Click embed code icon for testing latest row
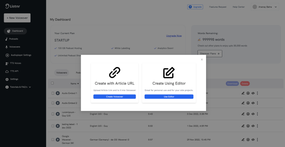This screenshot has width=285, height=147. [253, 126]
